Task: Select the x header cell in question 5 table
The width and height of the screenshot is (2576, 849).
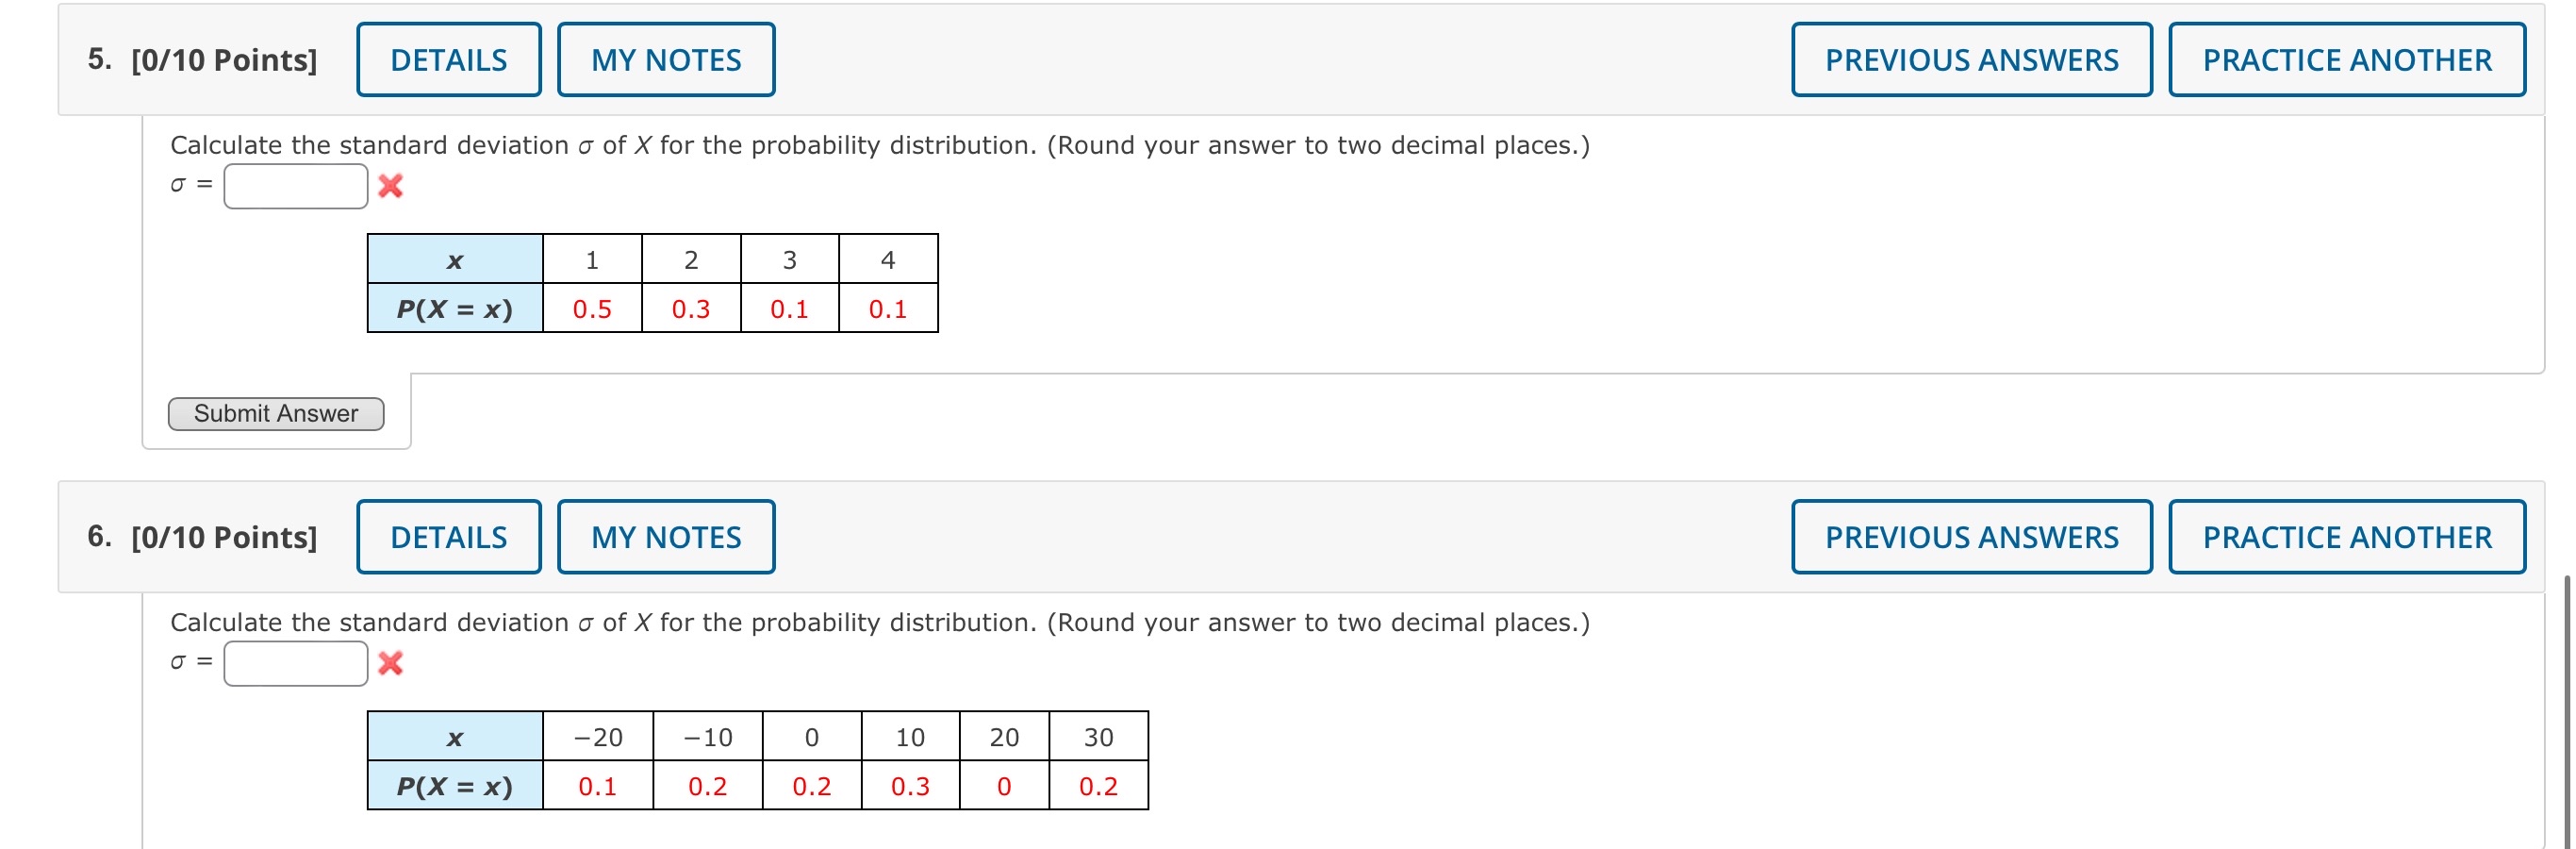Action: pos(455,259)
